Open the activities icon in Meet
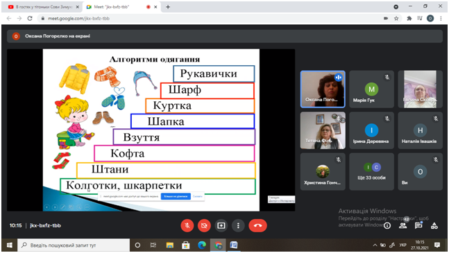The height and width of the screenshot is (253, 449). click(434, 225)
